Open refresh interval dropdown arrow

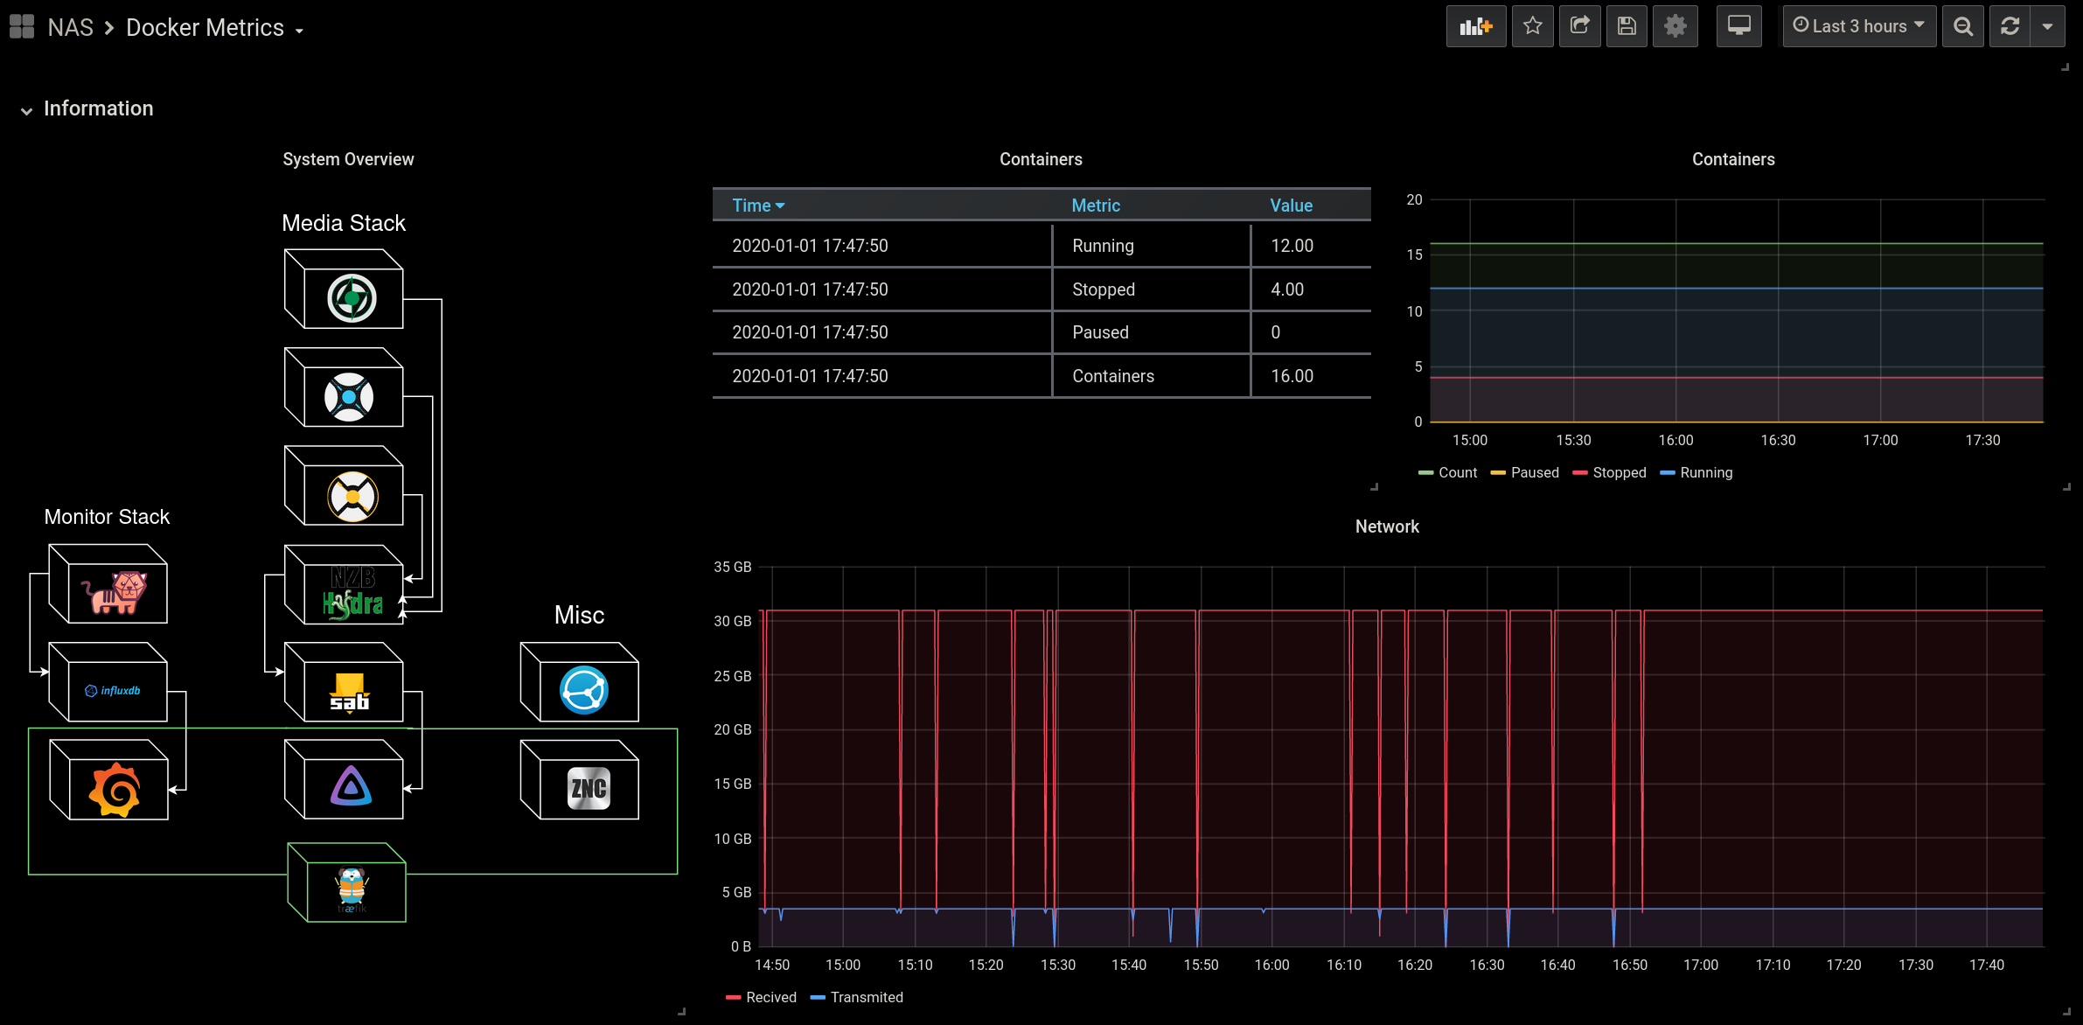point(2047,26)
